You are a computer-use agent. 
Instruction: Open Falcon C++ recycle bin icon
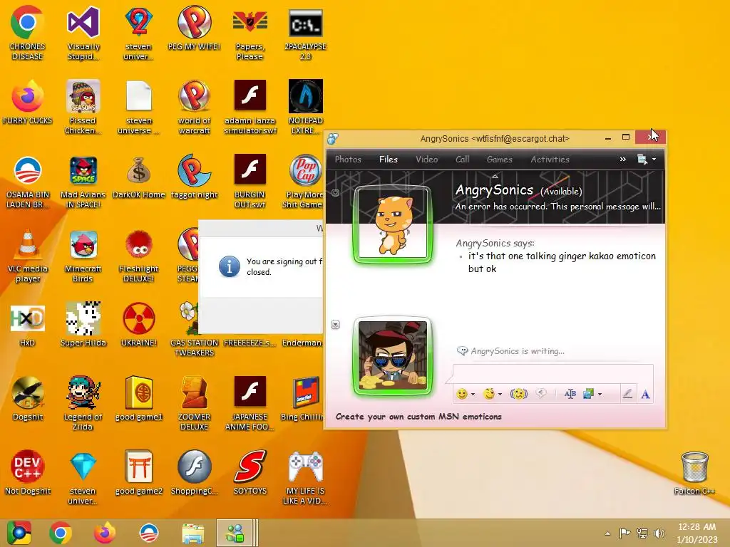[x=694, y=473]
